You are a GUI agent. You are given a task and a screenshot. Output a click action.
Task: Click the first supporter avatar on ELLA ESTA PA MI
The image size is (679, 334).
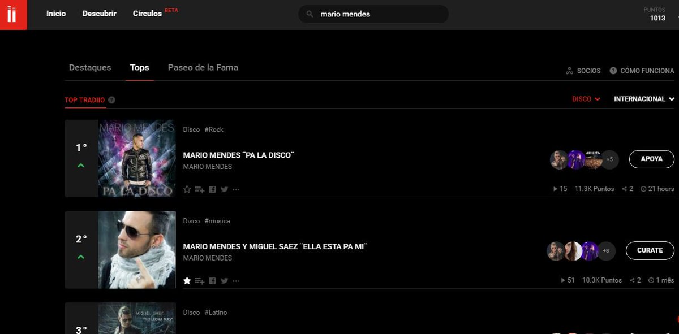click(x=556, y=251)
